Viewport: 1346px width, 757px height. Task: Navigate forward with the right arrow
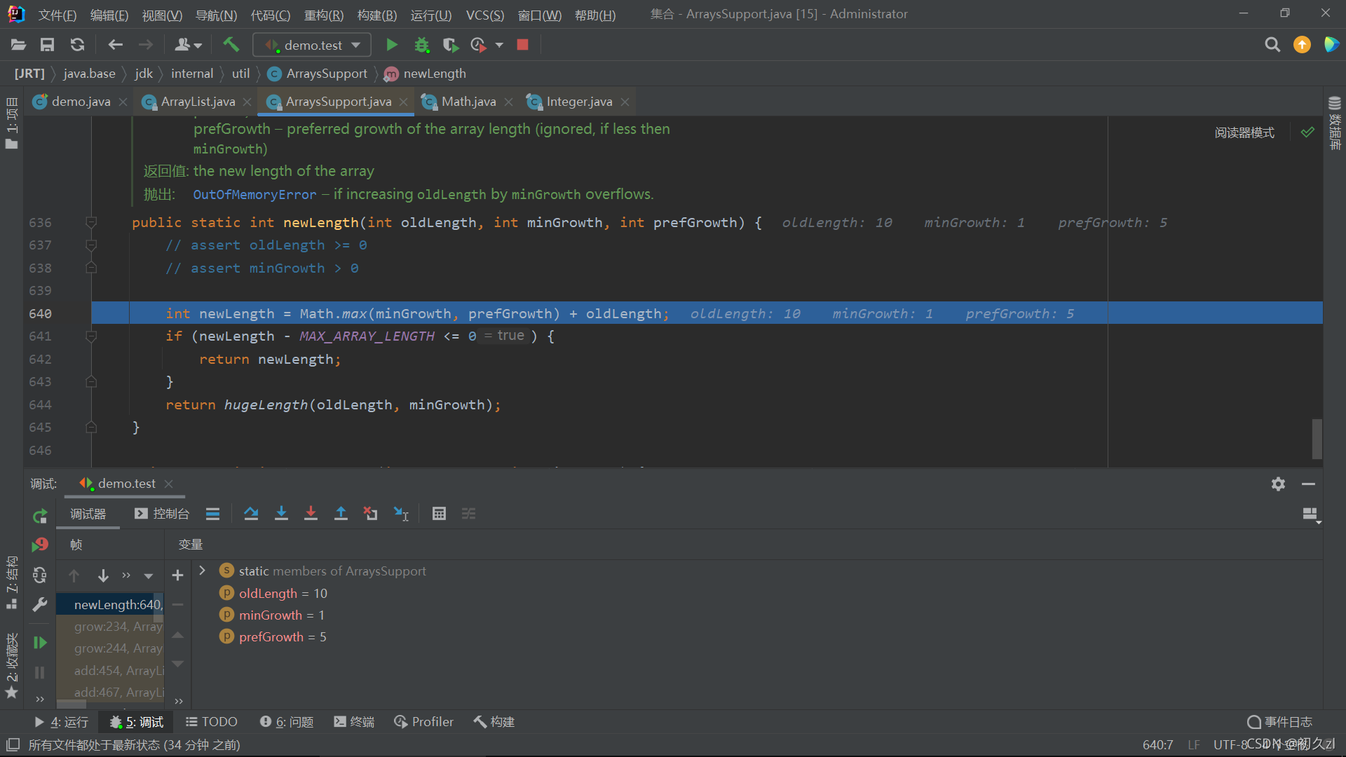pos(145,45)
